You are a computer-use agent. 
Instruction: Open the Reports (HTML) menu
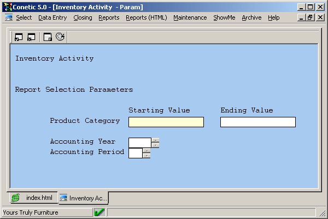coord(146,17)
